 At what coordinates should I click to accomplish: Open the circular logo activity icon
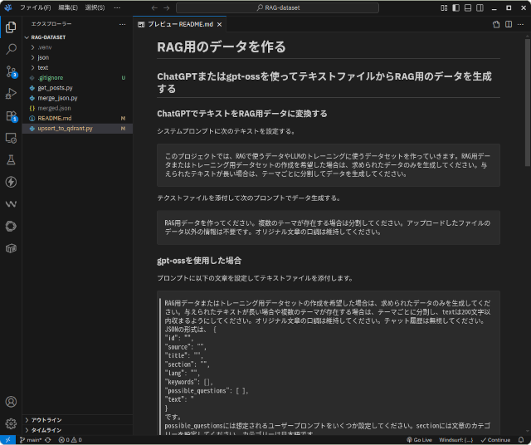[x=11, y=226]
